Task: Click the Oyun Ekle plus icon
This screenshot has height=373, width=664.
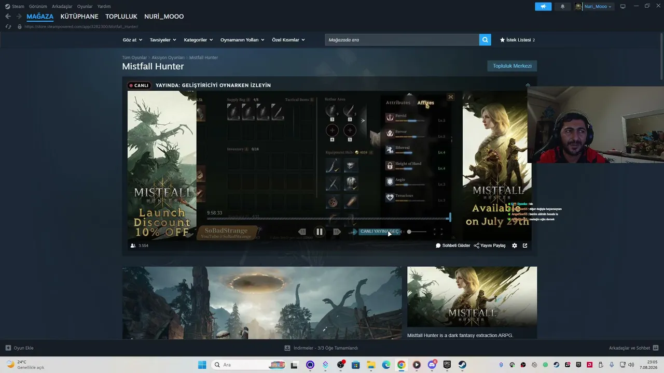Action: click(8, 348)
